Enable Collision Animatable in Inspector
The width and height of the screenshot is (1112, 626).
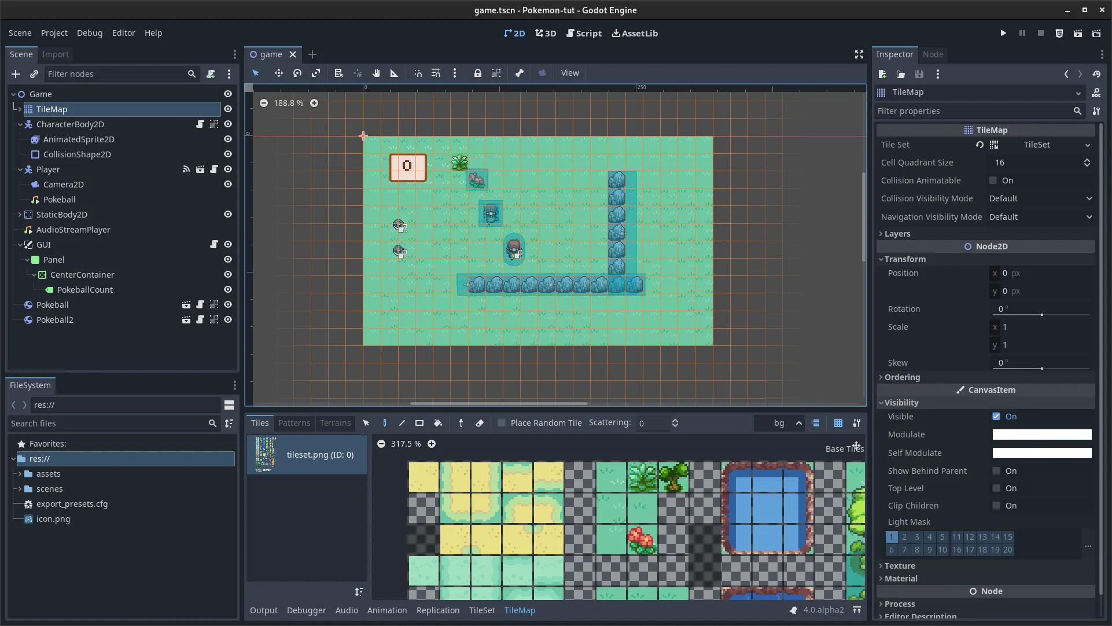(993, 180)
